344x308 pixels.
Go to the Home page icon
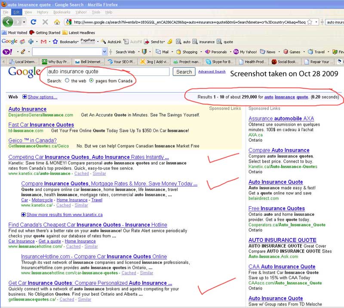[57, 22]
